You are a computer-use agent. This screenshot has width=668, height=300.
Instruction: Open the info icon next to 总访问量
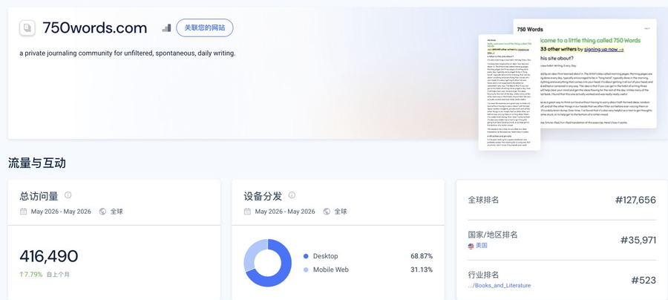(68, 195)
